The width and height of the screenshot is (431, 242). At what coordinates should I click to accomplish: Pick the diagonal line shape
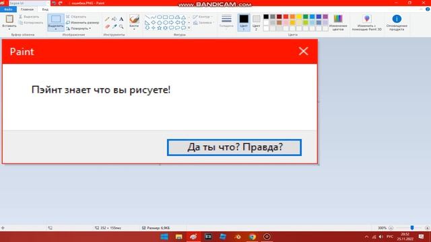pos(147,17)
